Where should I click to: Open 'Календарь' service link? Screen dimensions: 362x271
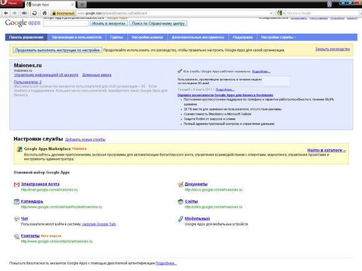[x=32, y=201]
